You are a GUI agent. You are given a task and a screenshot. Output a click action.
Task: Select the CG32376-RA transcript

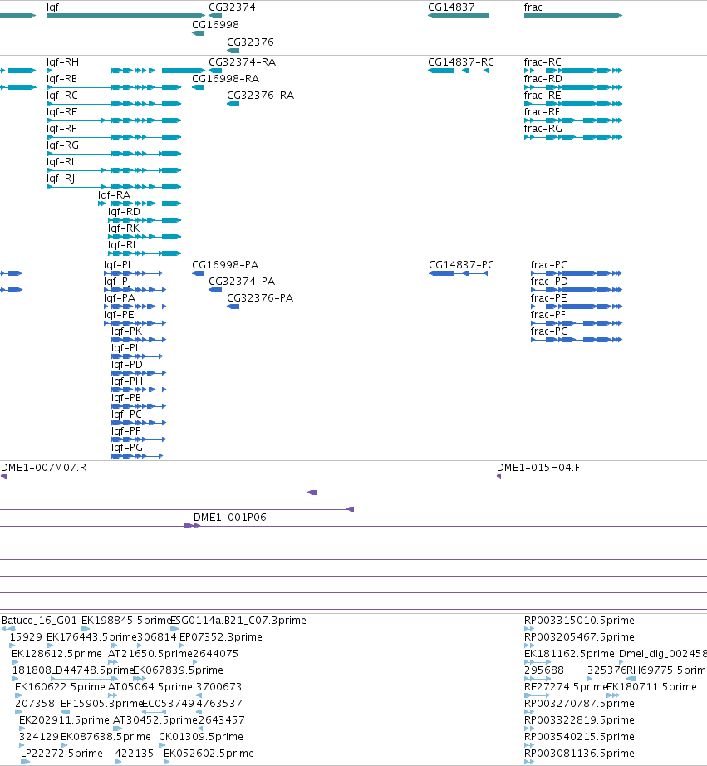pos(233,104)
